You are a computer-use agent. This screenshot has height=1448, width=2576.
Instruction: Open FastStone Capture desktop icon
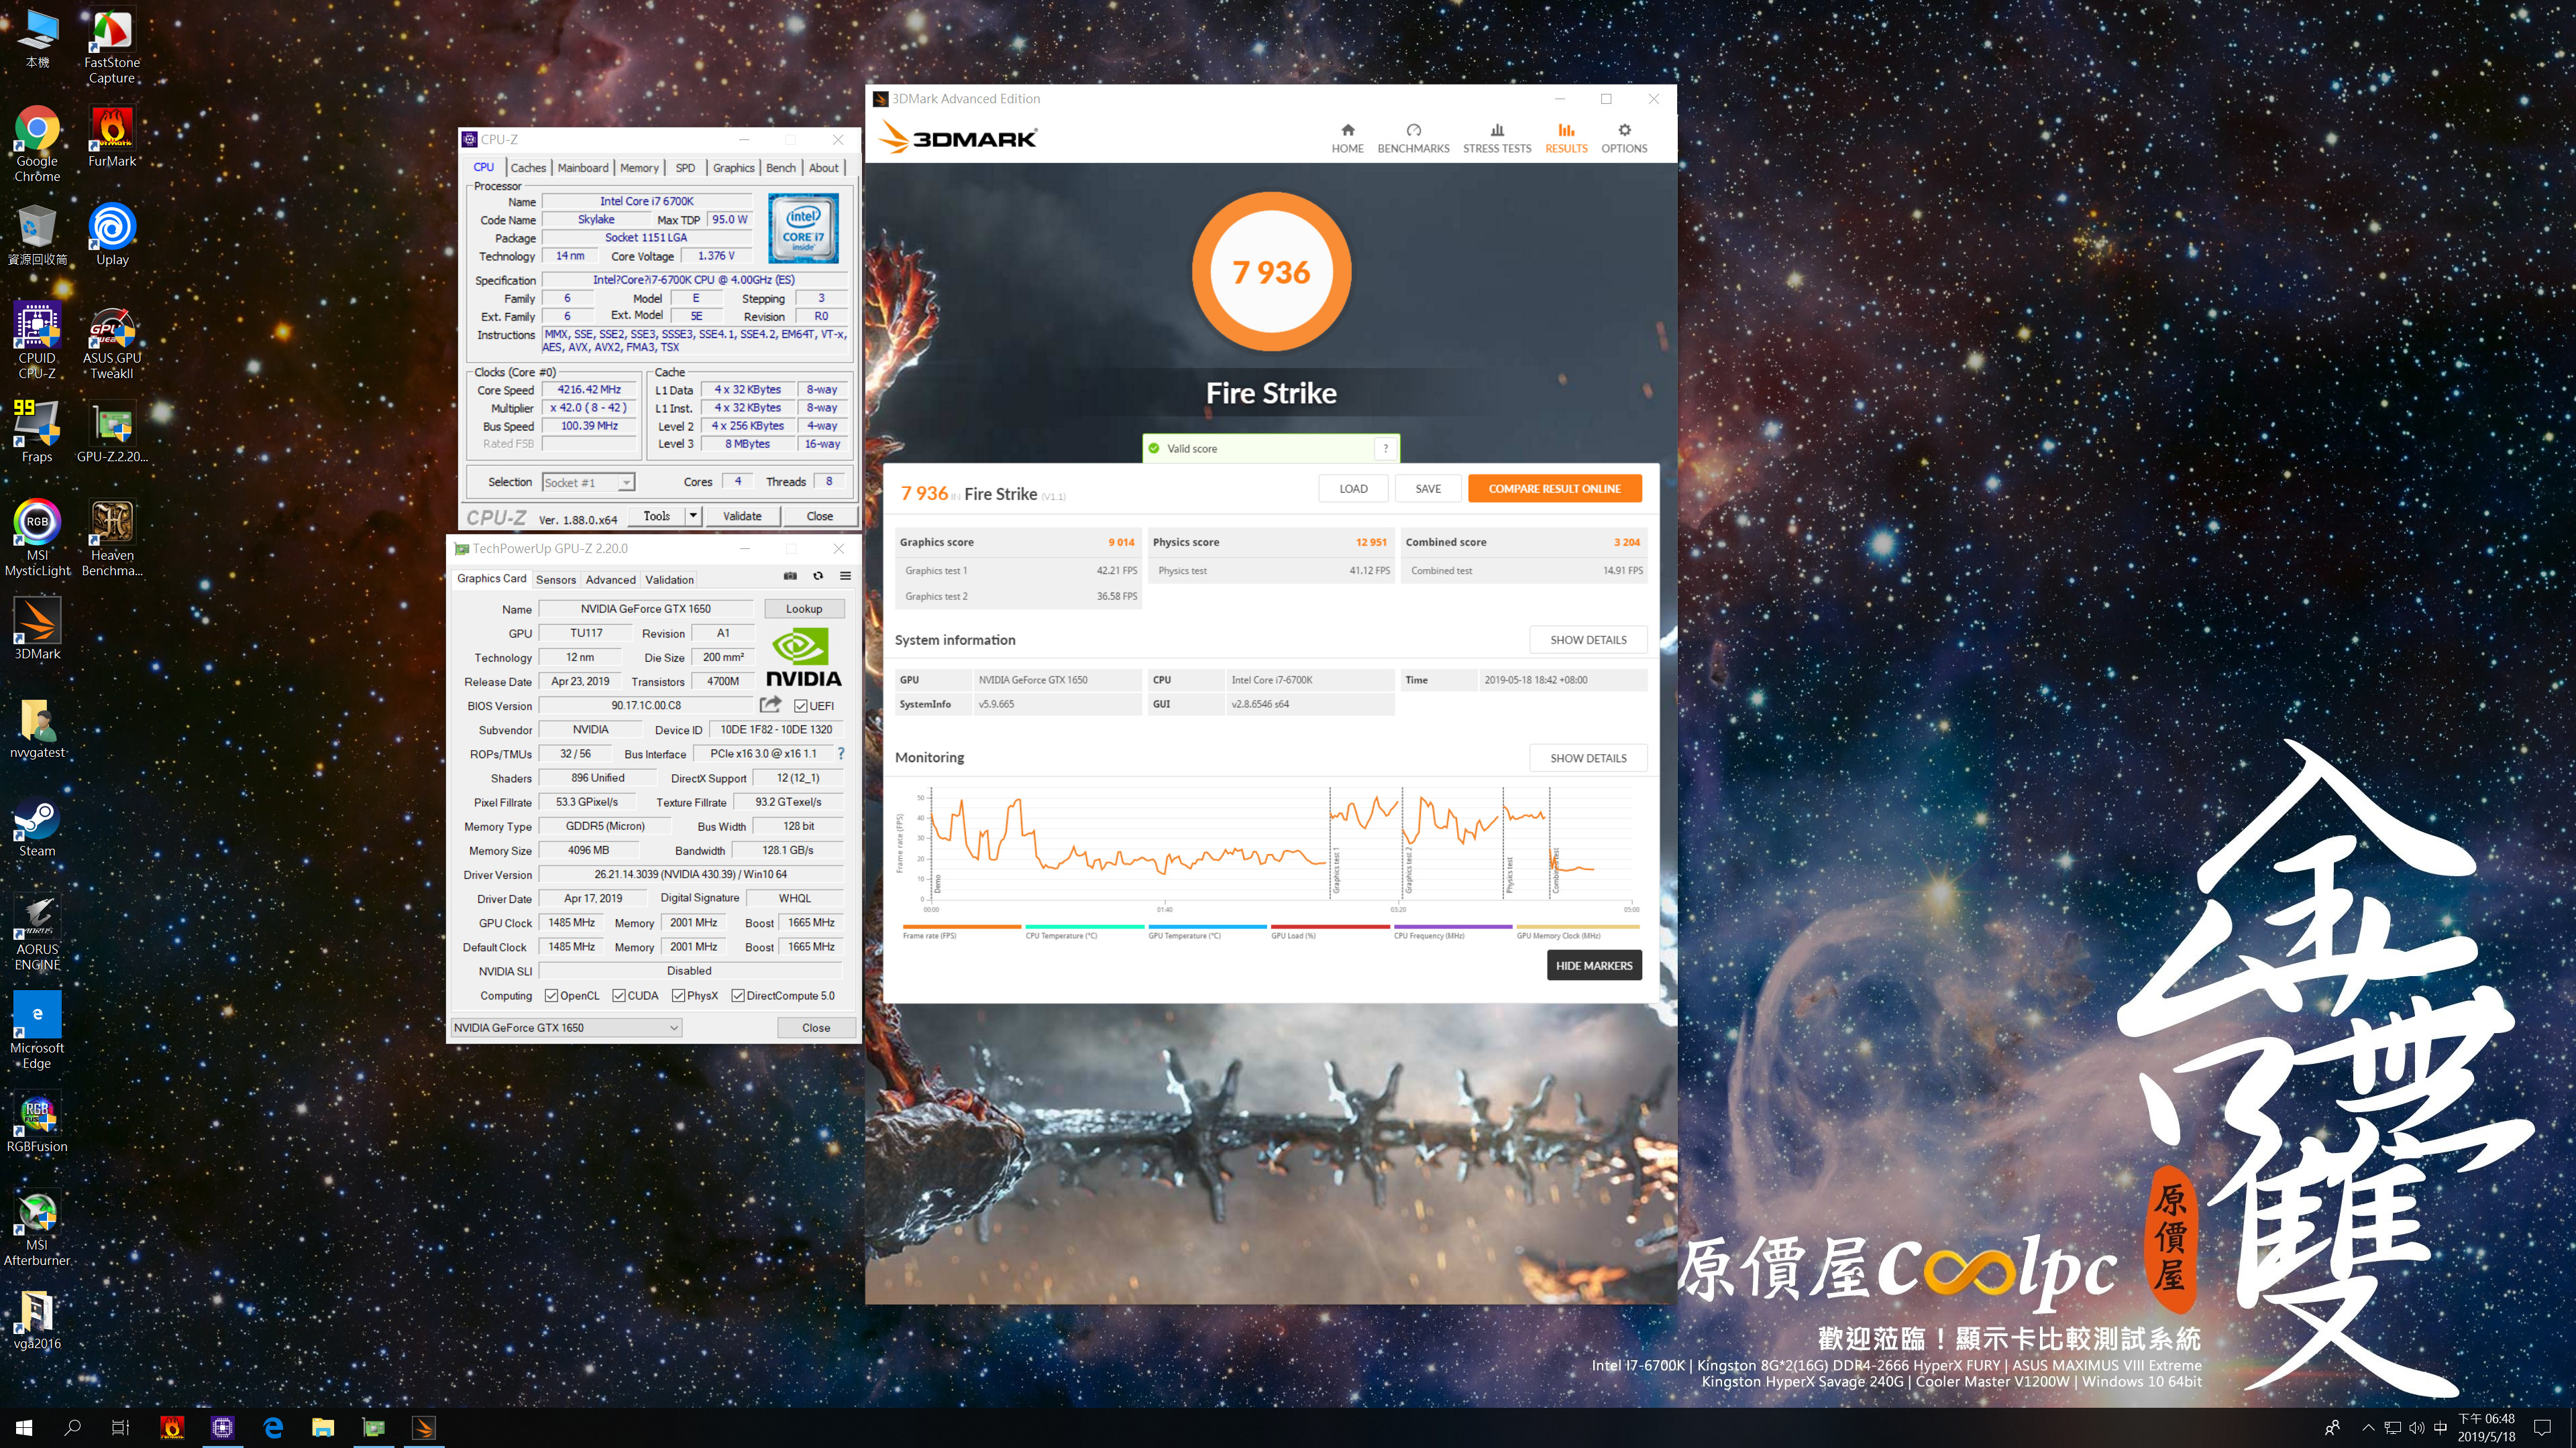click(x=112, y=47)
